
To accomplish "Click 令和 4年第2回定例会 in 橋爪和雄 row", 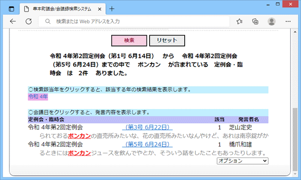I will click(56, 144).
